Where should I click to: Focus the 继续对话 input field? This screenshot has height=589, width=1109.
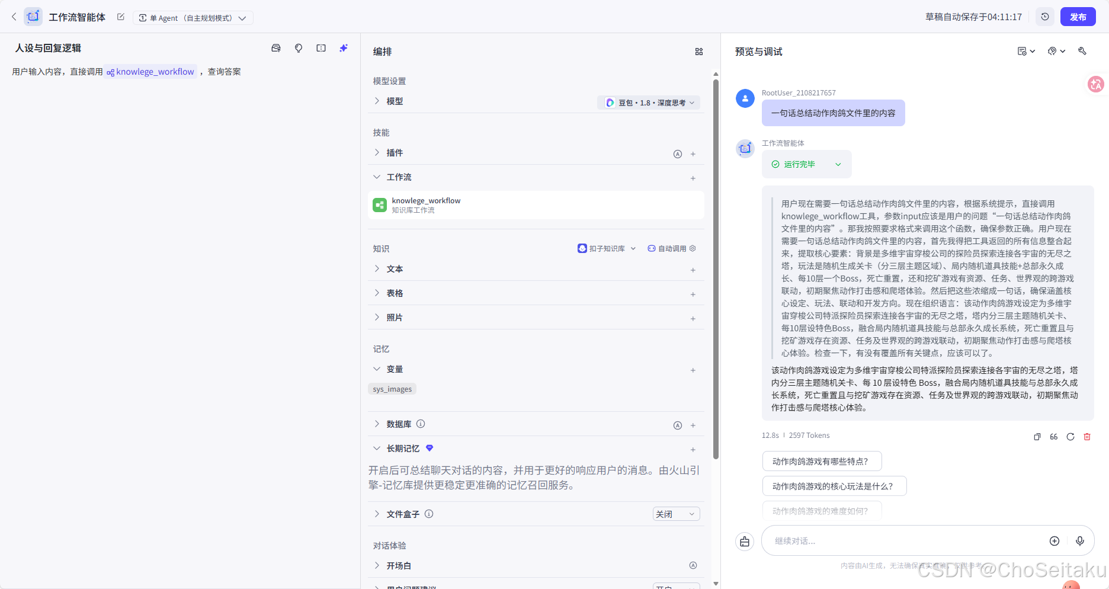tap(906, 541)
